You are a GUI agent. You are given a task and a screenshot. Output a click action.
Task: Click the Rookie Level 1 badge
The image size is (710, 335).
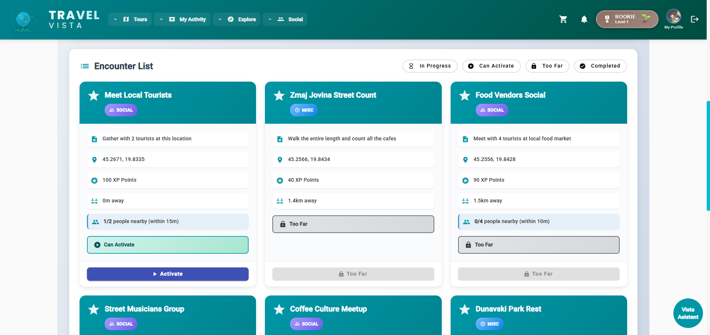tap(627, 19)
